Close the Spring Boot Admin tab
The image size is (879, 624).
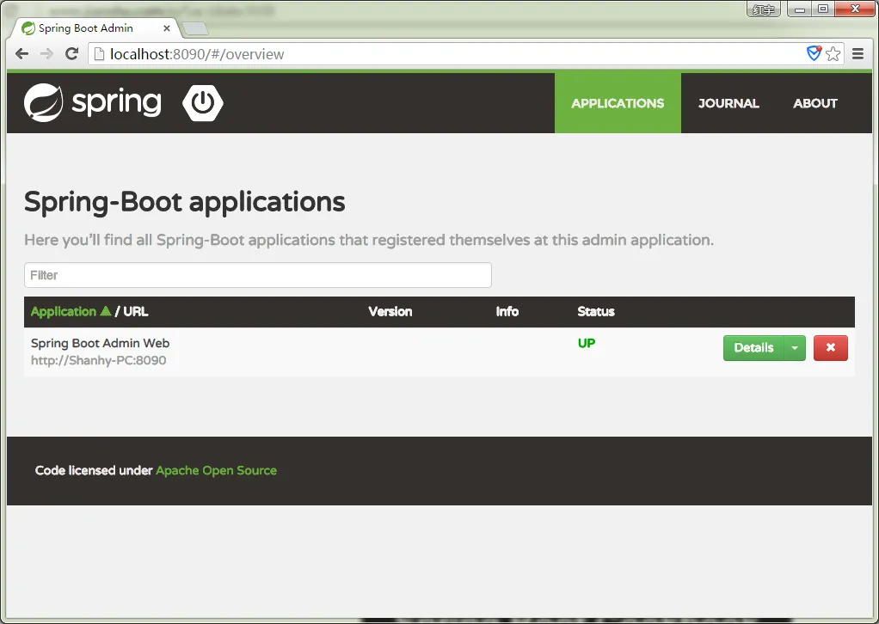tap(167, 28)
